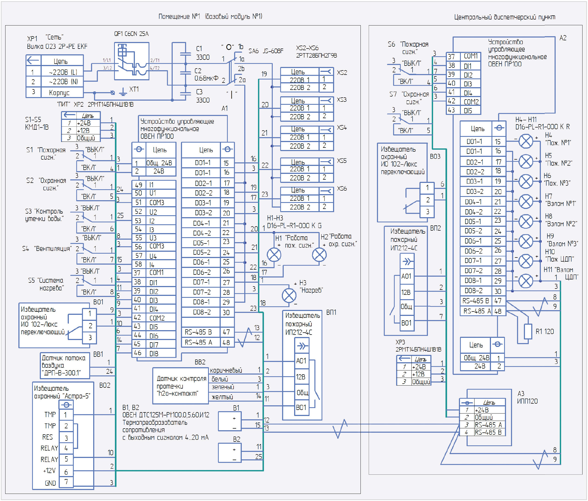
Task: Click the H3 "Нагрев" lamp symbol
Action: (x=289, y=296)
